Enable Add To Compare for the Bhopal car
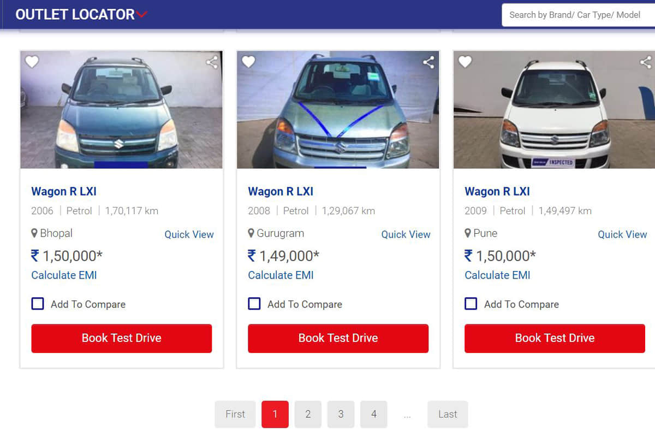 tap(37, 304)
